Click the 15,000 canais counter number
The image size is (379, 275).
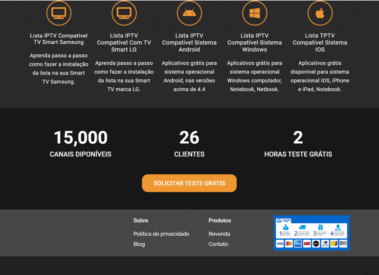point(81,138)
